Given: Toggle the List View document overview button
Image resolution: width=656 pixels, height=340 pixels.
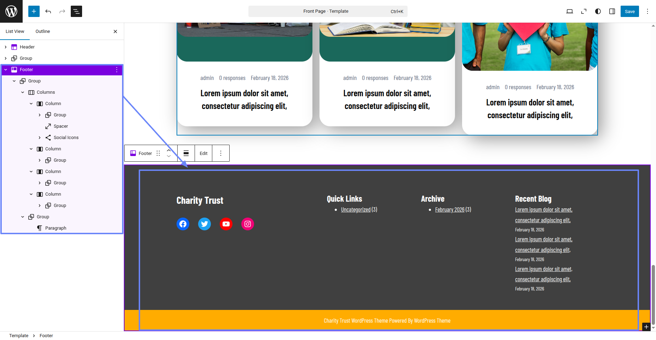Looking at the screenshot, I should 76,11.
